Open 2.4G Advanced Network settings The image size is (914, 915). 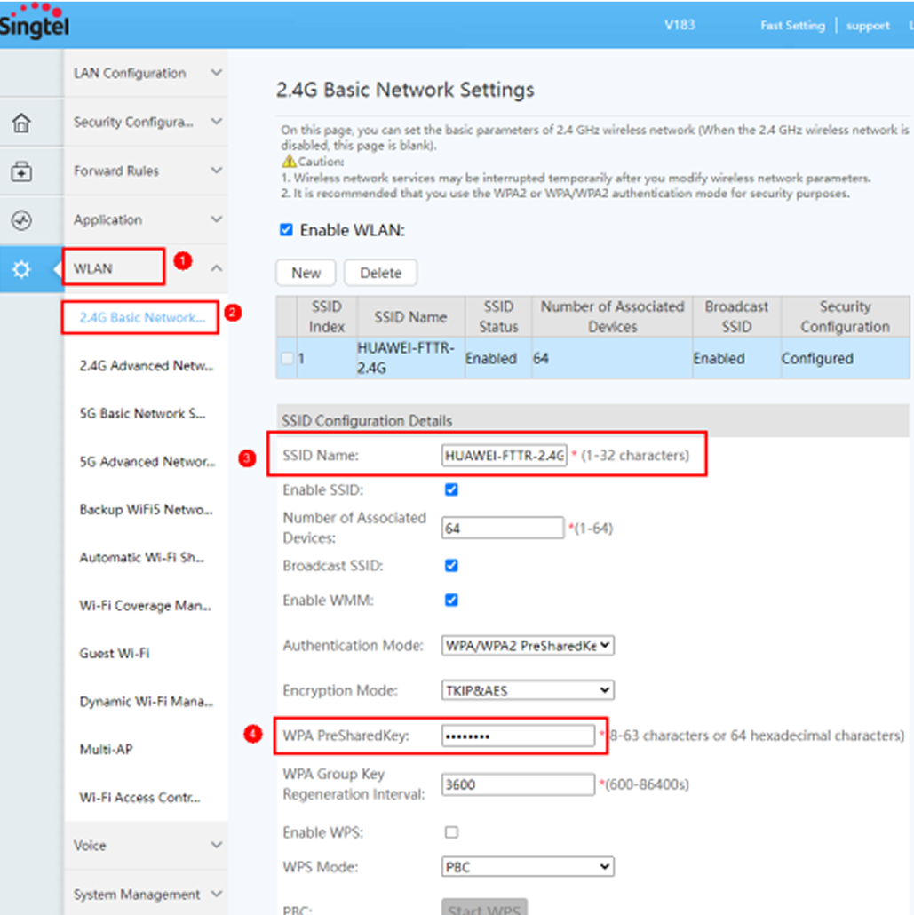click(x=146, y=366)
